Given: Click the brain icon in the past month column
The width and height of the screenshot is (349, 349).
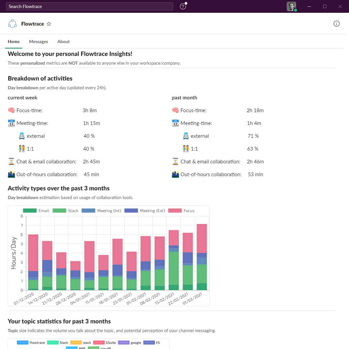Looking at the screenshot, I should tap(174, 110).
